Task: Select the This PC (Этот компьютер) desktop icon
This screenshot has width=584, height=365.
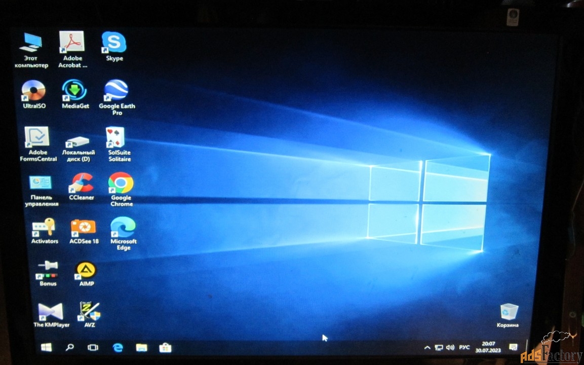Action: pyautogui.click(x=32, y=51)
